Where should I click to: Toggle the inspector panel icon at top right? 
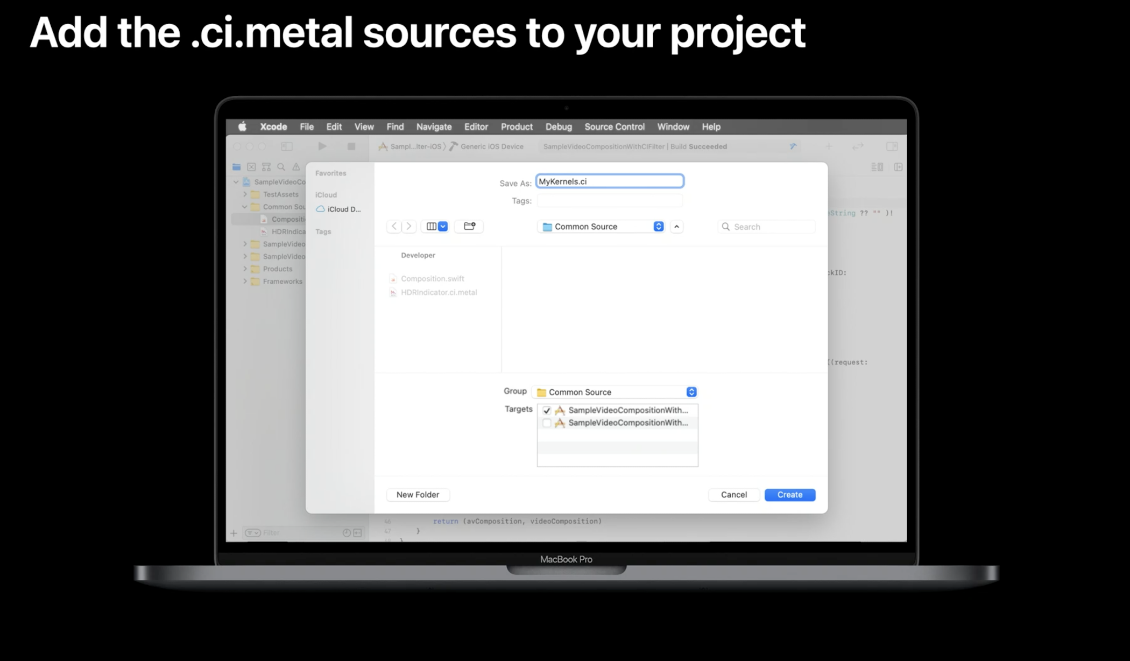coord(892,146)
